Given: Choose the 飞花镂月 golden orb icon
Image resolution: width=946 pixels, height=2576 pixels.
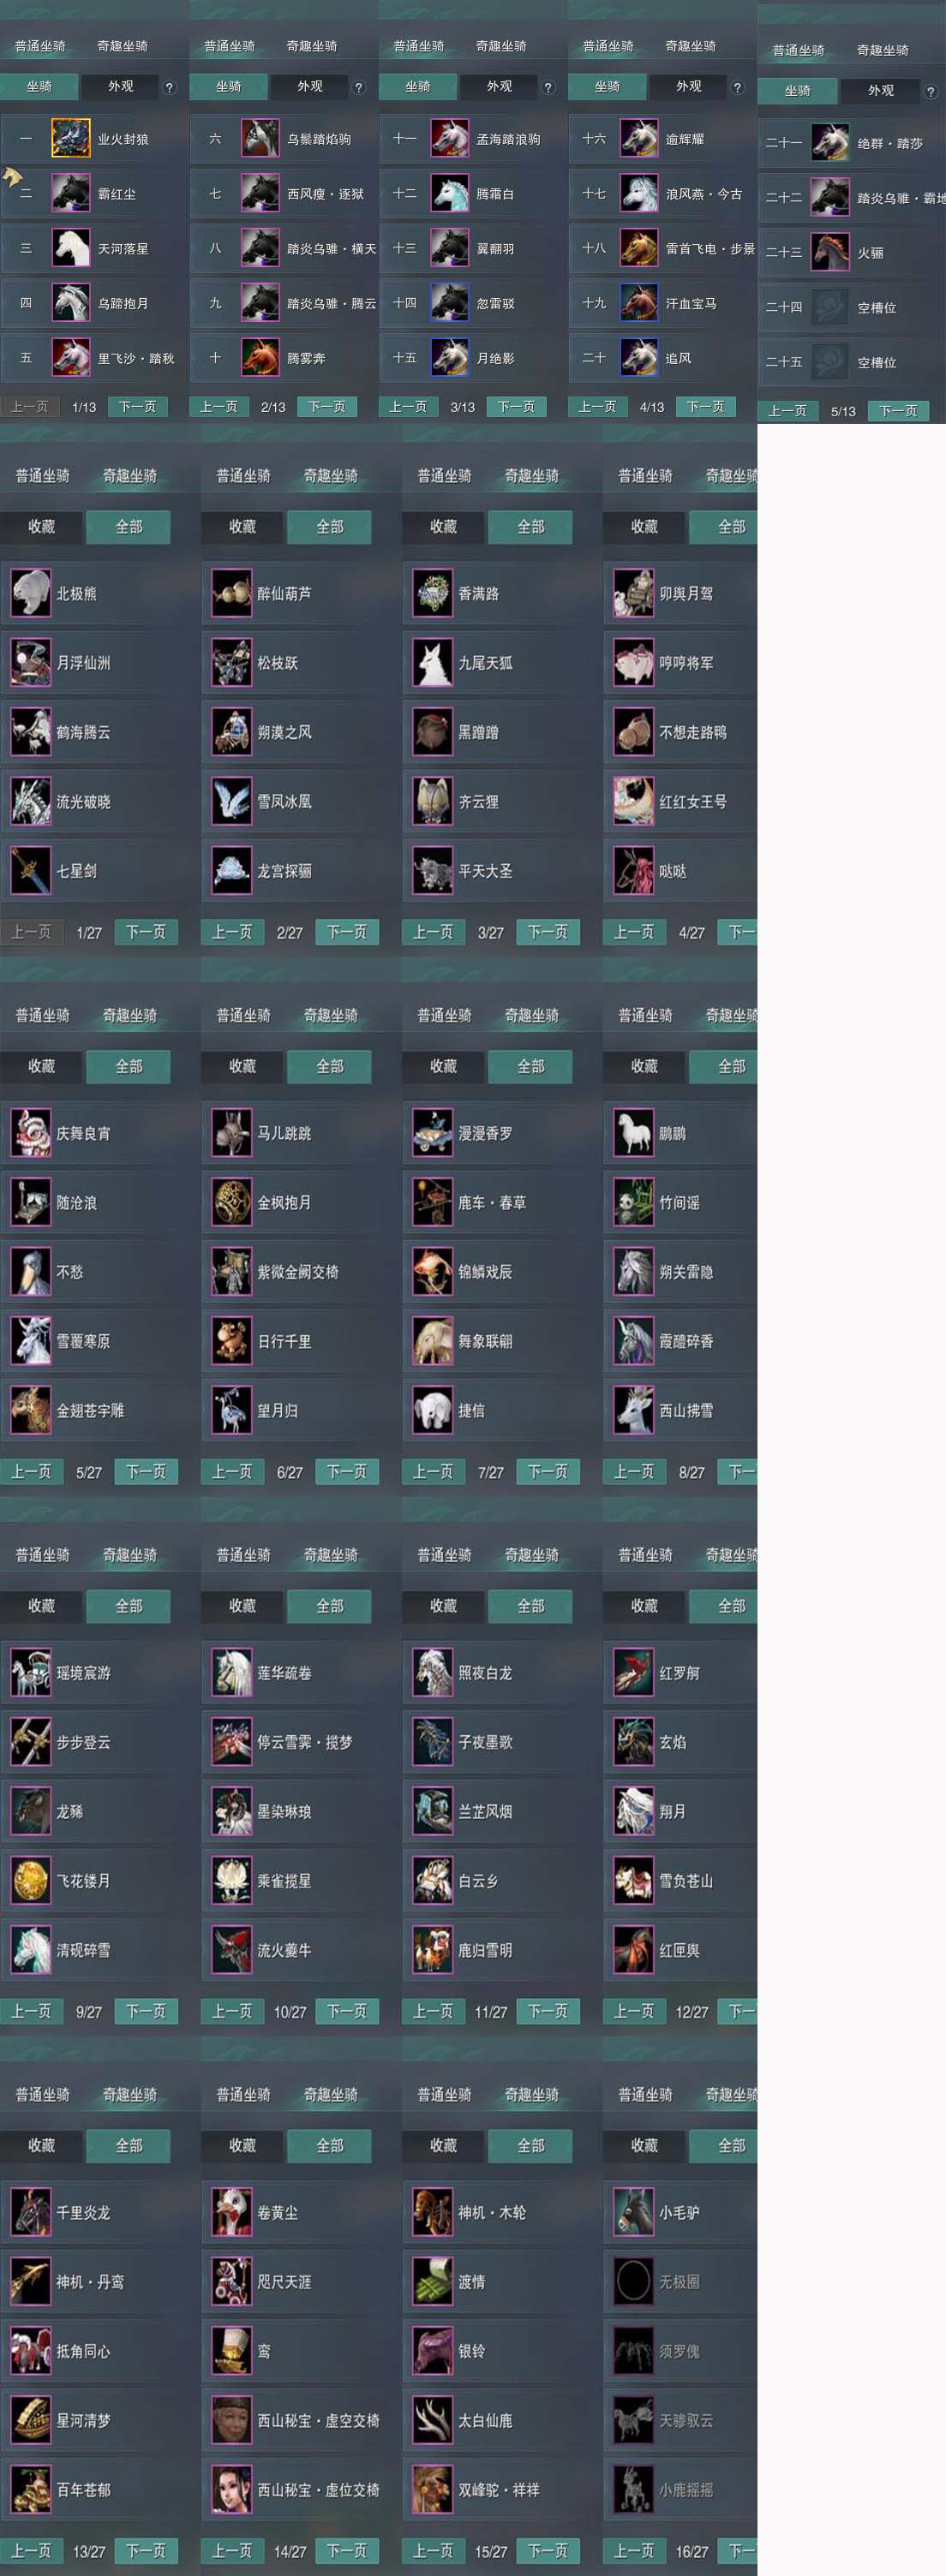Looking at the screenshot, I should click(x=31, y=1881).
